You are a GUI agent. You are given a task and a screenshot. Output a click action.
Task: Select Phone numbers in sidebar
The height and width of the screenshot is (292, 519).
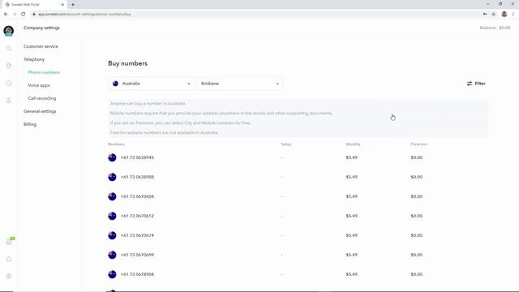point(44,72)
